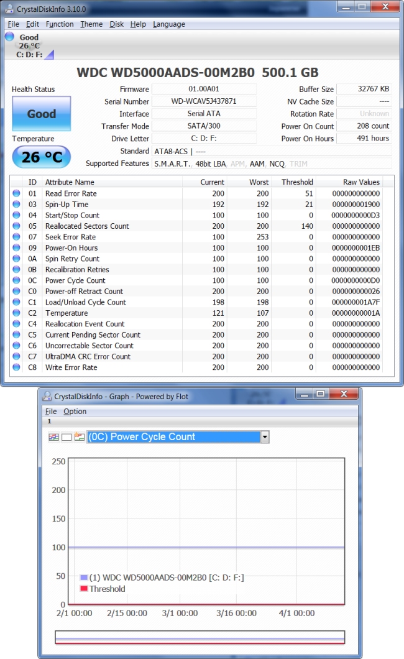Open the File menu in CrystalDiskInfo
The width and height of the screenshot is (404, 659).
pos(14,24)
